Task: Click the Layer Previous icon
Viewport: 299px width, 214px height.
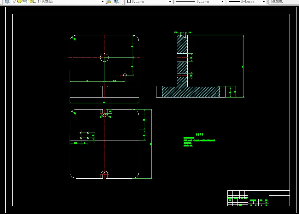Action: [x=116, y=2]
